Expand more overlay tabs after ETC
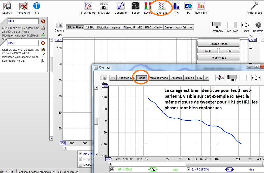264x173 pixels. [206, 78]
